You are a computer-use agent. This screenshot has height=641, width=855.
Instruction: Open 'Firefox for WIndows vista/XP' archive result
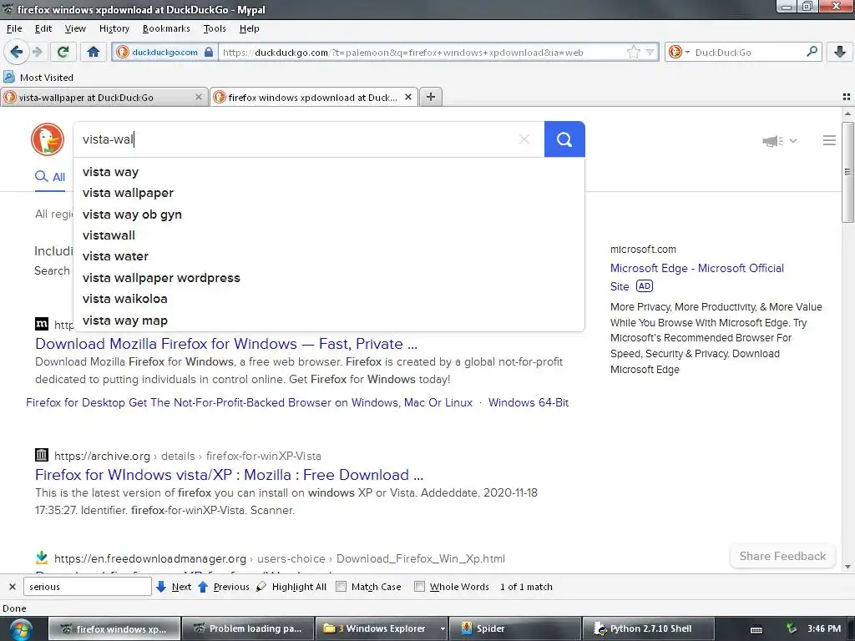coord(229,475)
